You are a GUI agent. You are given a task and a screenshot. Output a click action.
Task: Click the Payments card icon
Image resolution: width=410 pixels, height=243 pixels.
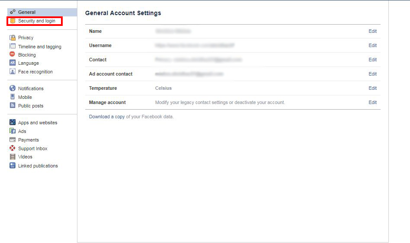13,140
